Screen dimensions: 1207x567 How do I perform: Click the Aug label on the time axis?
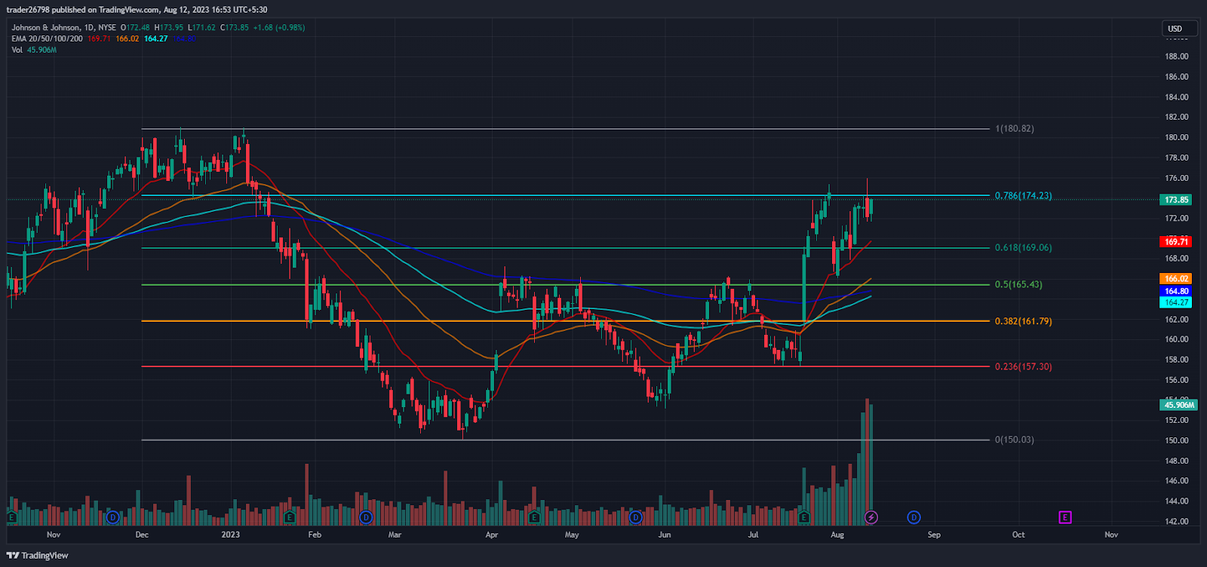[x=837, y=535]
